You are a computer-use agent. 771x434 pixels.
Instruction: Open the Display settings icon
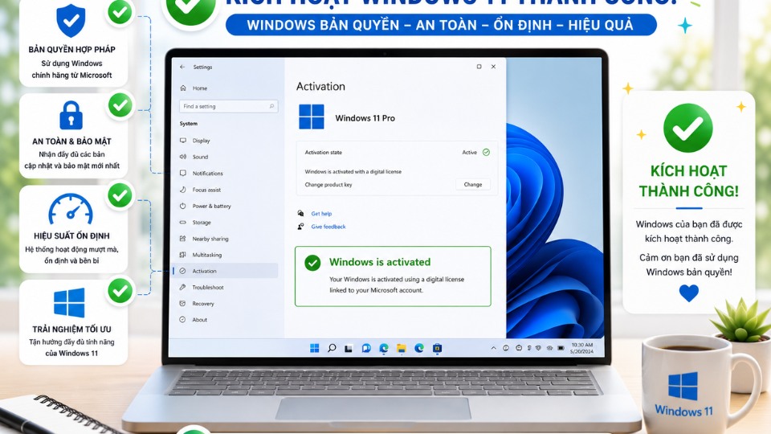(183, 140)
